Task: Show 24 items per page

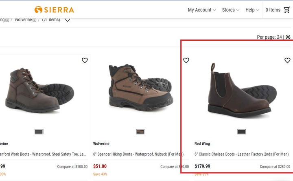Action: pos(279,37)
